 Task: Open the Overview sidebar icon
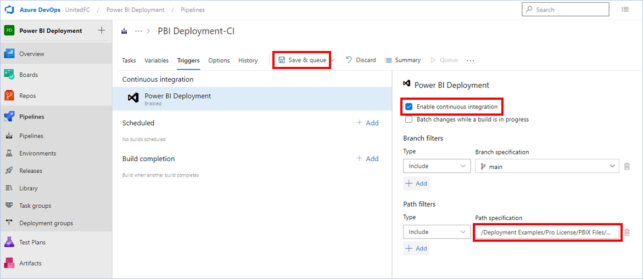coord(9,54)
